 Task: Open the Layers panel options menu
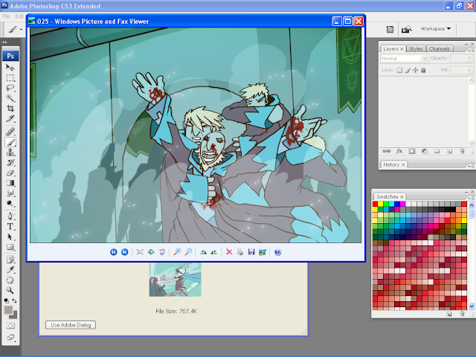[472, 50]
